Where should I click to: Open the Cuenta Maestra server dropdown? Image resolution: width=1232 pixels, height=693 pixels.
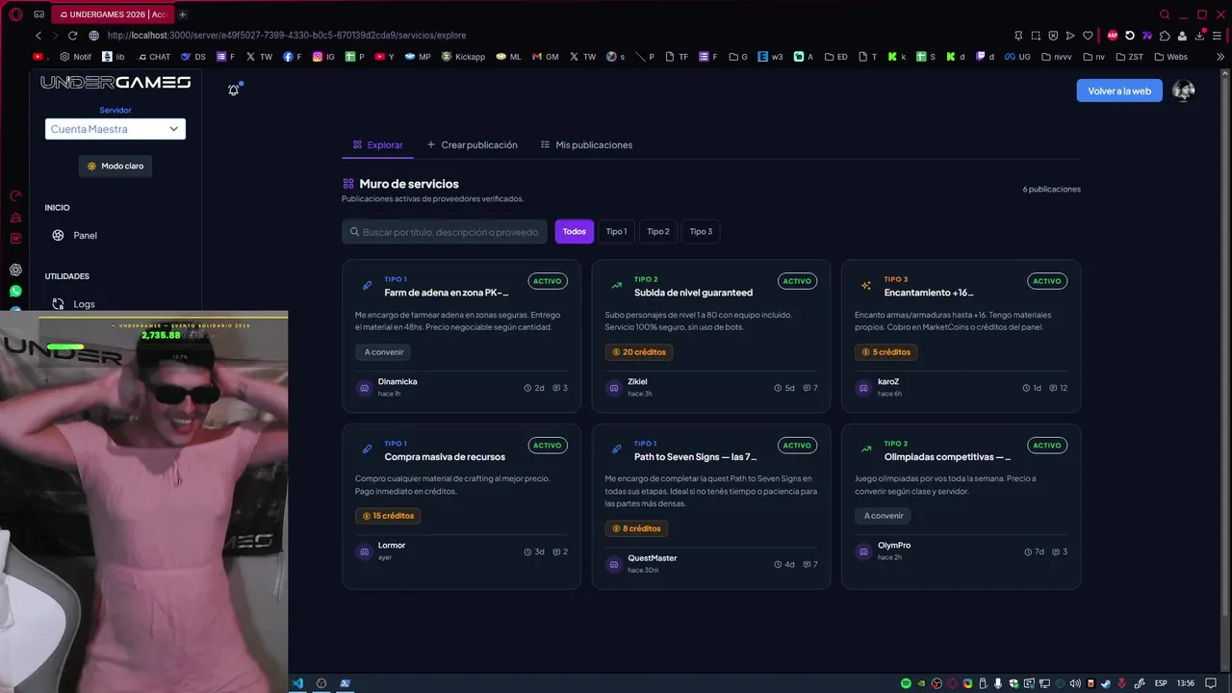[x=115, y=129]
